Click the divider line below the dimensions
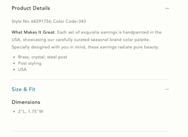 (x=90, y=131)
